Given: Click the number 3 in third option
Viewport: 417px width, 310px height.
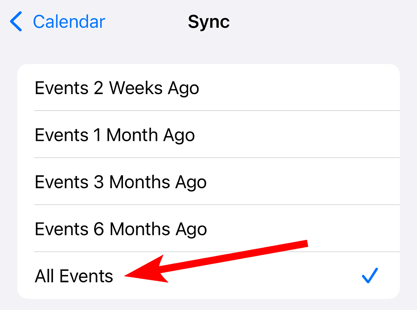Looking at the screenshot, I should (x=99, y=182).
